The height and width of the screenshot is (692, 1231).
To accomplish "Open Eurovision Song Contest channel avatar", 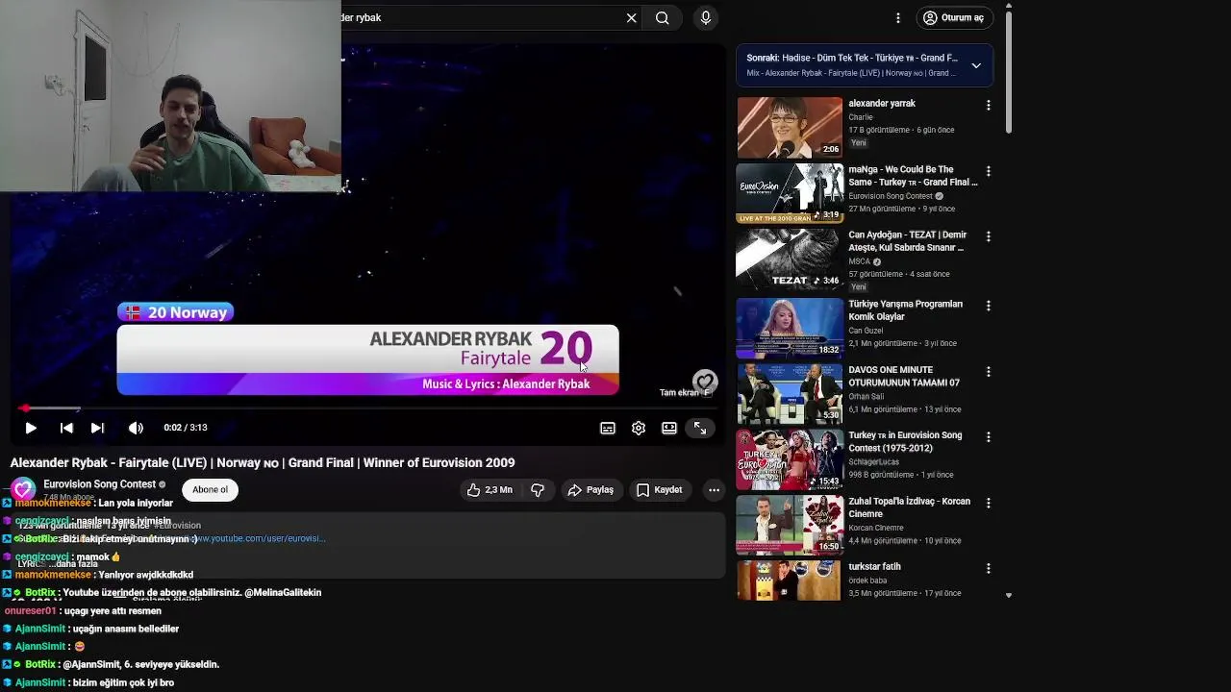I will pyautogui.click(x=23, y=490).
